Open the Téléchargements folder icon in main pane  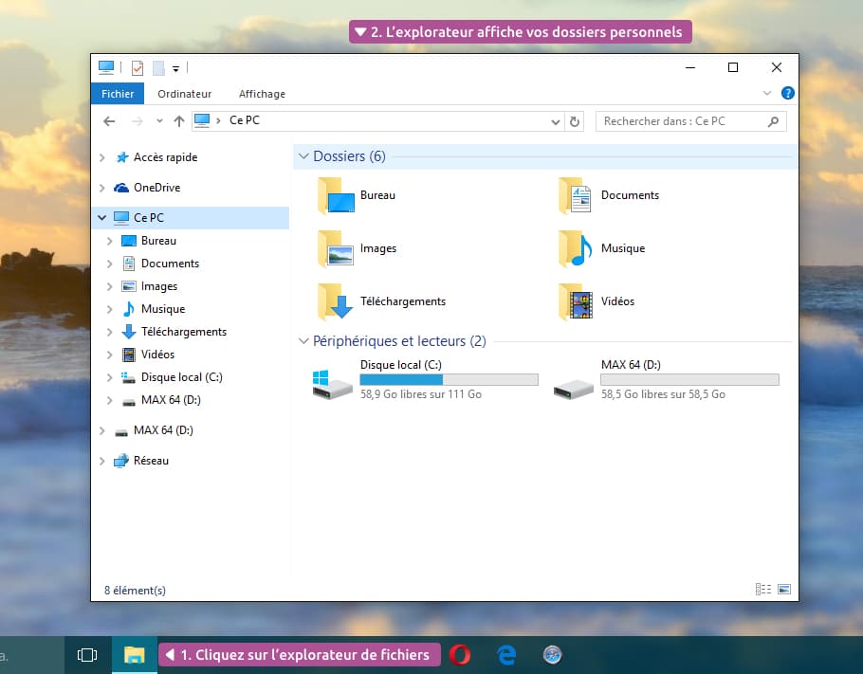(335, 302)
